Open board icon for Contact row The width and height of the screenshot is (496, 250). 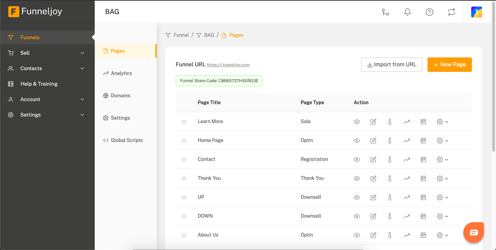[423, 160]
